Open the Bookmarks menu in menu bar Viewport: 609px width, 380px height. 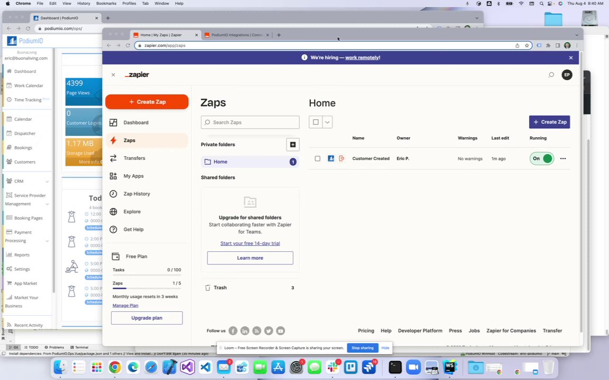tap(106, 4)
